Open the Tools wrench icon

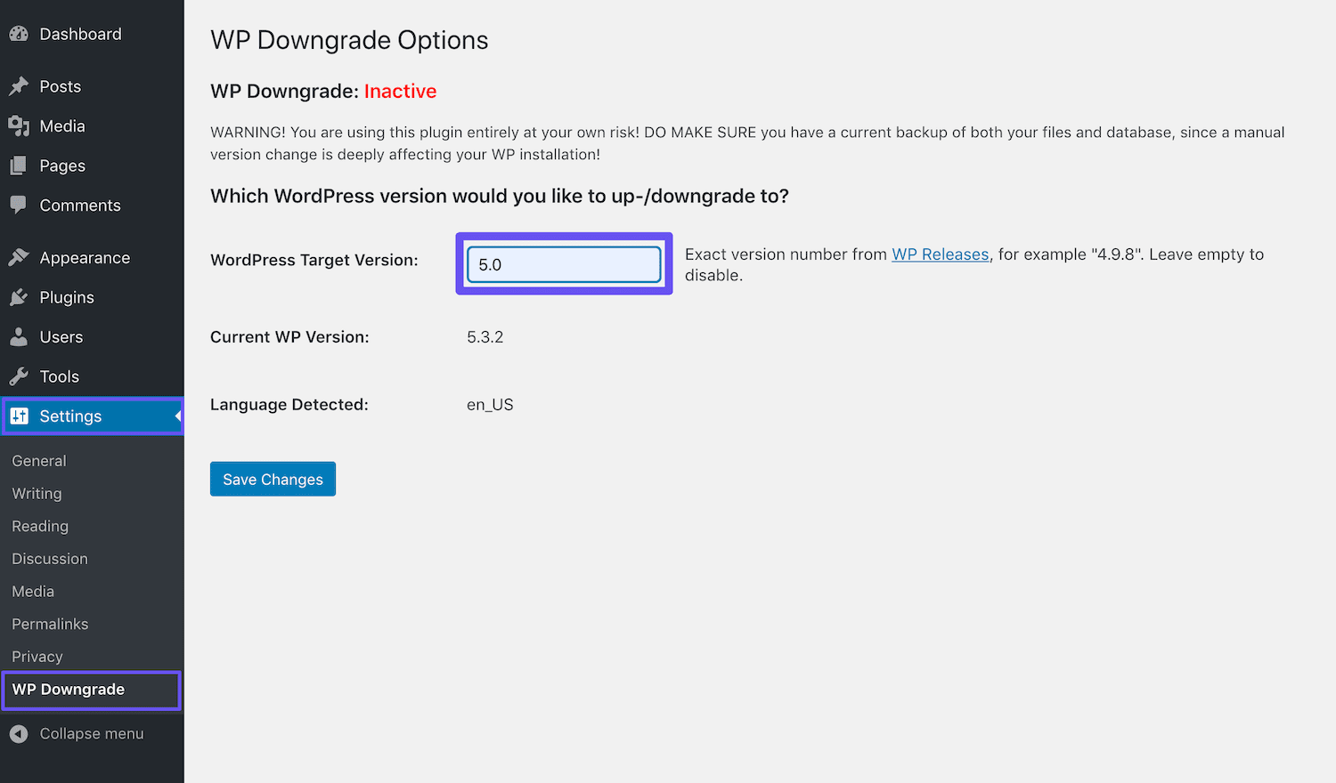tap(20, 375)
